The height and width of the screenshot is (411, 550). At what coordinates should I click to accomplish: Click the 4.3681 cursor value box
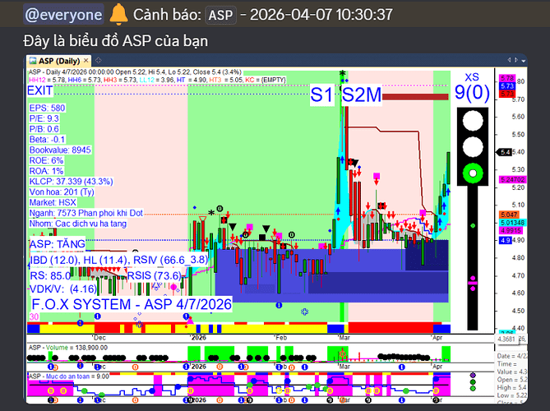506,339
